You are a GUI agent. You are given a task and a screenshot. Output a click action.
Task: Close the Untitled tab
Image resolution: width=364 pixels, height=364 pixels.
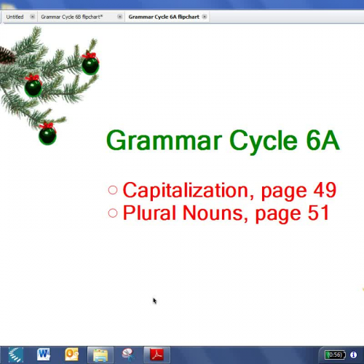pyautogui.click(x=32, y=17)
